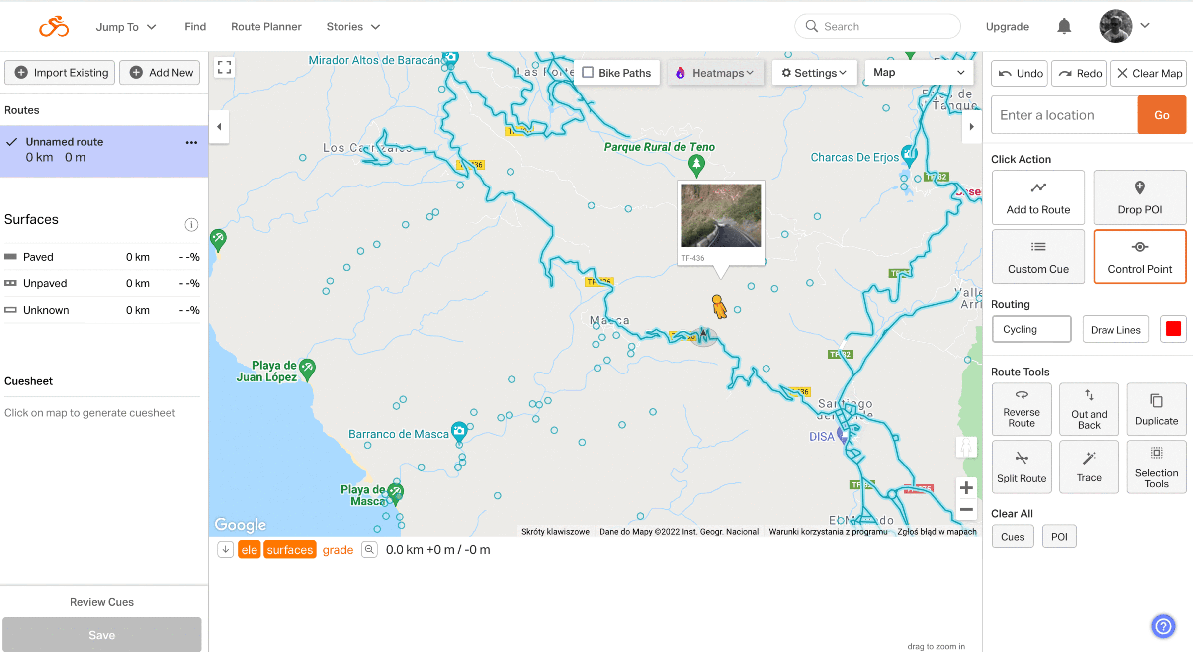Zoom in the map with plus
Image resolution: width=1193 pixels, height=652 pixels.
[966, 487]
